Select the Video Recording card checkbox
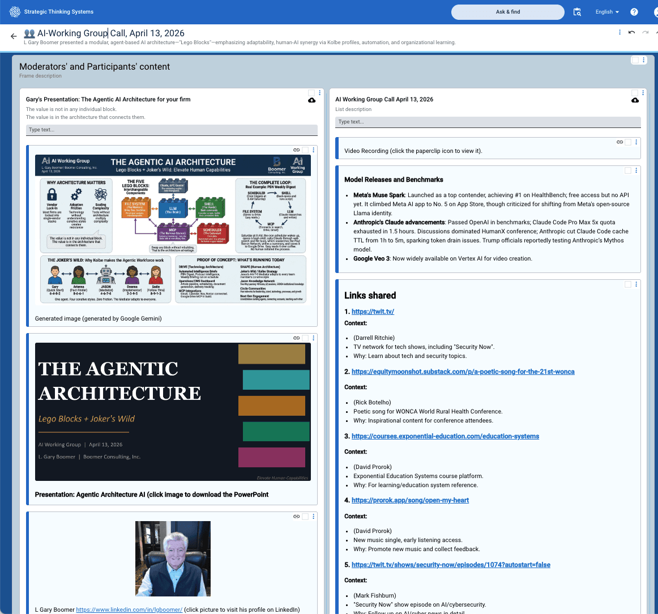The image size is (658, 614). click(628, 142)
